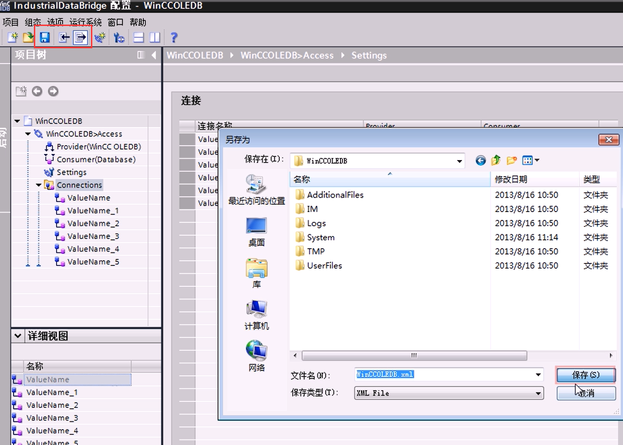The height and width of the screenshot is (445, 623).
Task: Click the 库 libraries shortcut
Action: click(x=257, y=274)
